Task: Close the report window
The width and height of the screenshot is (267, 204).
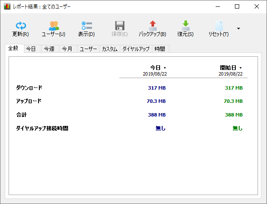Action: [257, 7]
